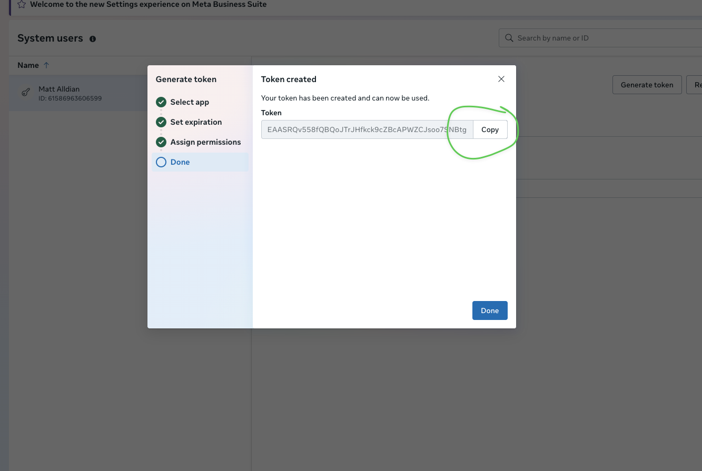The image size is (702, 471).
Task: Close the Token created dialog with X
Action: point(501,79)
